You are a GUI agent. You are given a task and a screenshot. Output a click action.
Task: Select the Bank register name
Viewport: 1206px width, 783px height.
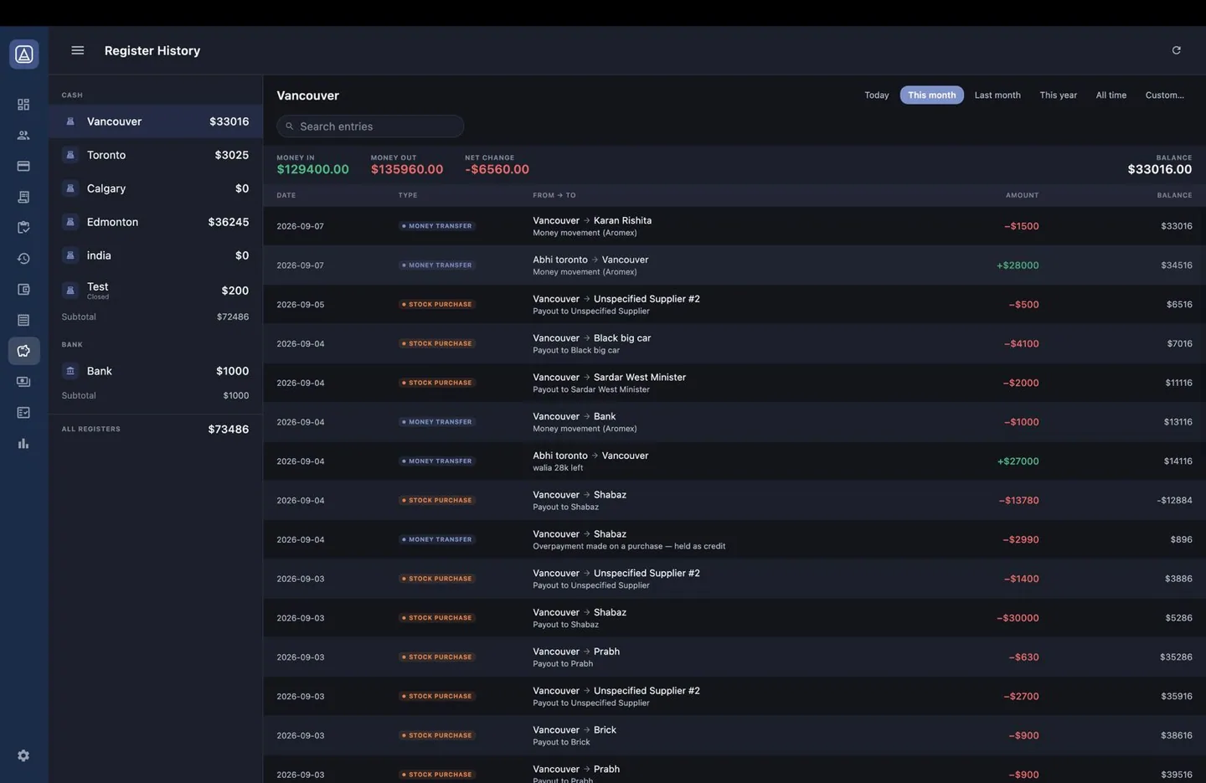100,371
